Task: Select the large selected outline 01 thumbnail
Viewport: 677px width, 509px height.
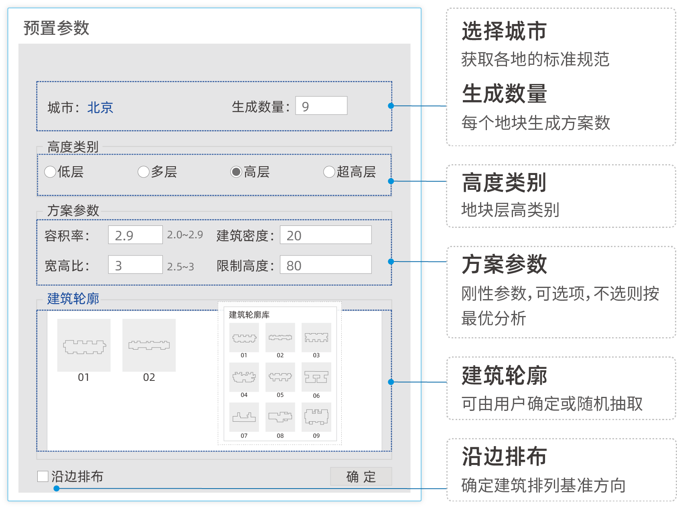Action: 84,345
